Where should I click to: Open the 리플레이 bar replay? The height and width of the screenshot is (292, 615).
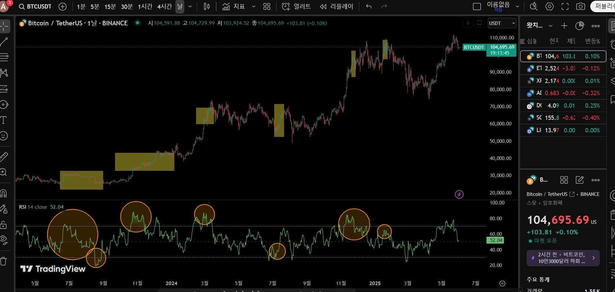(x=337, y=7)
